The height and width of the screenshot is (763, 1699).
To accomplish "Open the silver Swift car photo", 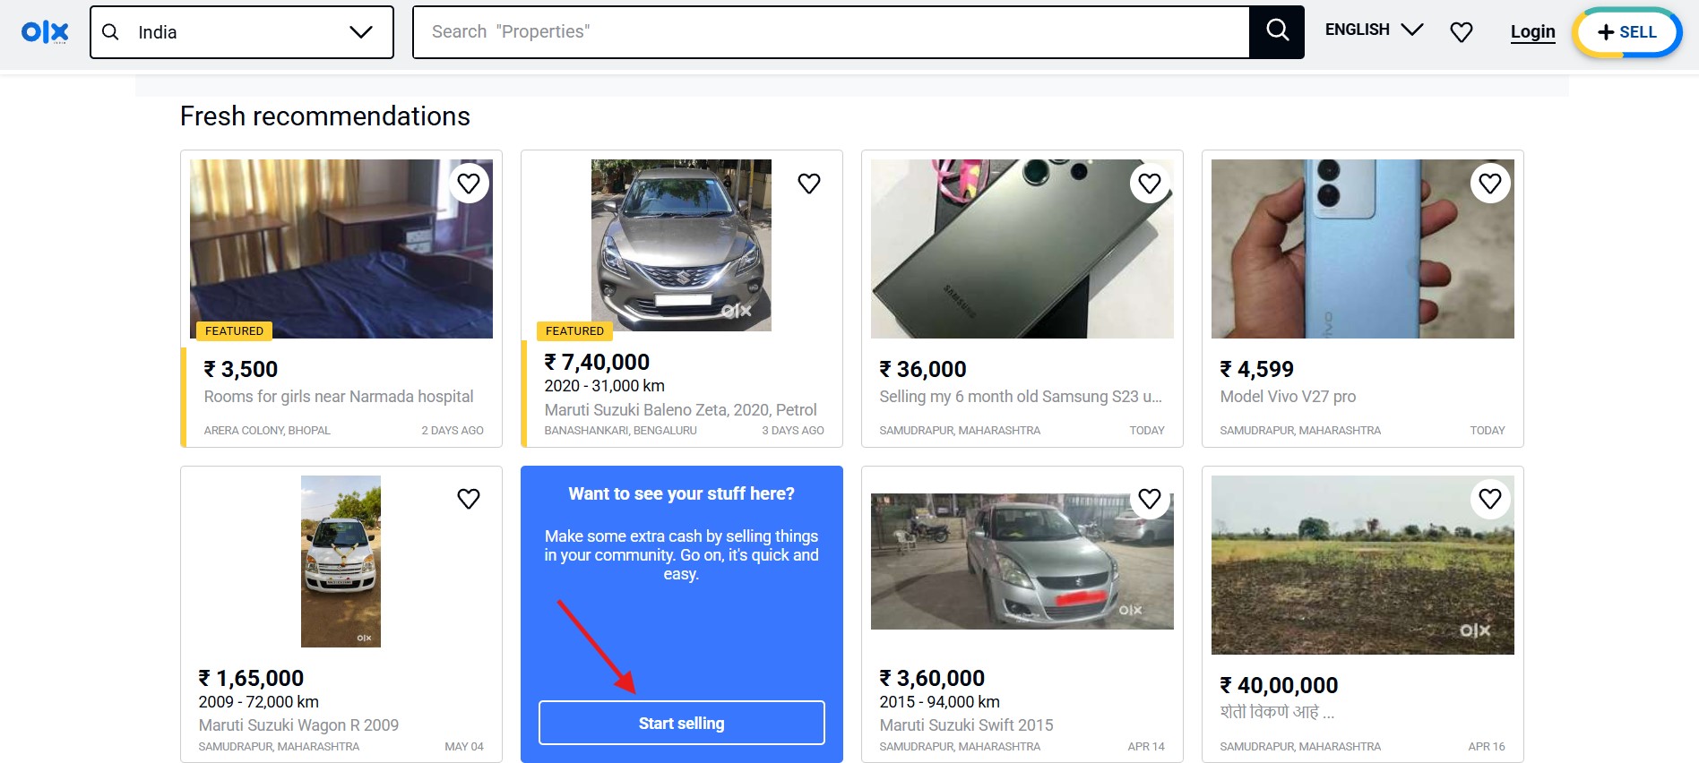I will [1022, 562].
